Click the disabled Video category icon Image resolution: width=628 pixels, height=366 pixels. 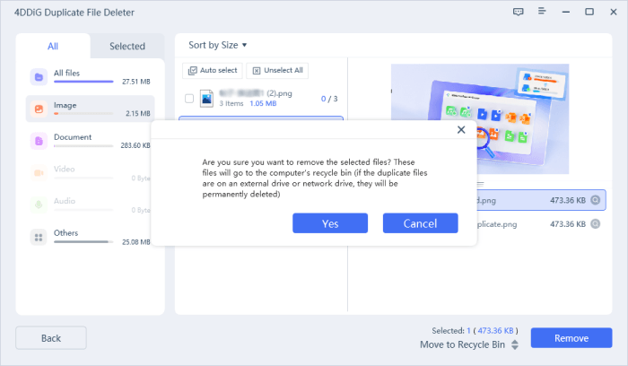click(x=39, y=173)
